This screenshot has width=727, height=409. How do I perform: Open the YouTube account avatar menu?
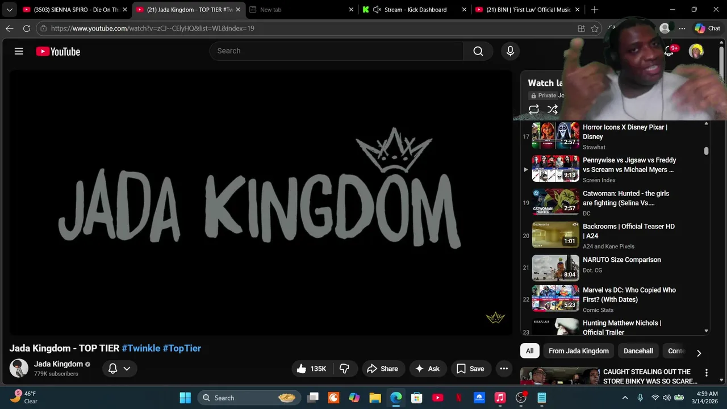(696, 51)
